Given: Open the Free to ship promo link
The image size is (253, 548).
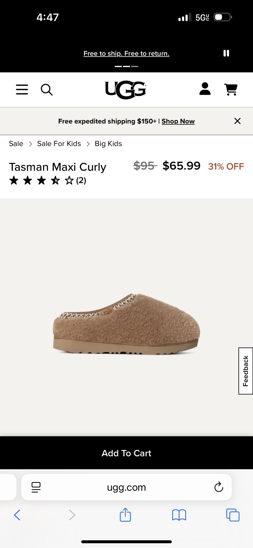Looking at the screenshot, I should [x=126, y=53].
